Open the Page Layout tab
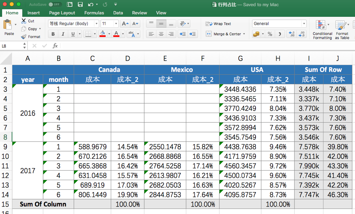The image size is (355, 214). (x=62, y=13)
